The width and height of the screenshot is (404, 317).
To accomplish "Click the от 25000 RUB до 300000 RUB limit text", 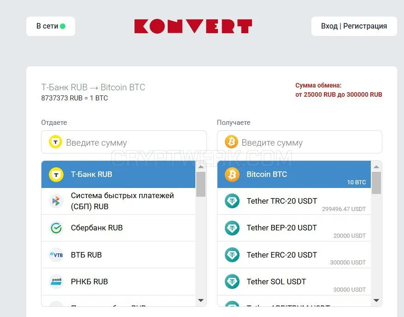I will tap(339, 94).
